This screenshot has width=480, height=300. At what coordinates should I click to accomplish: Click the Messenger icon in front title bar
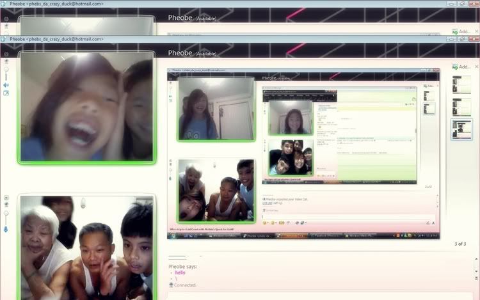point(3,39)
